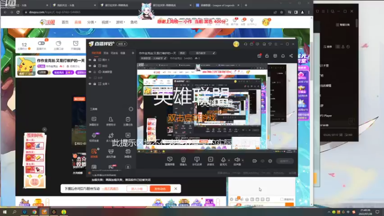The height and width of the screenshot is (216, 384).
Task: Click the download icon in the toolbox's last row
Action: (128, 167)
